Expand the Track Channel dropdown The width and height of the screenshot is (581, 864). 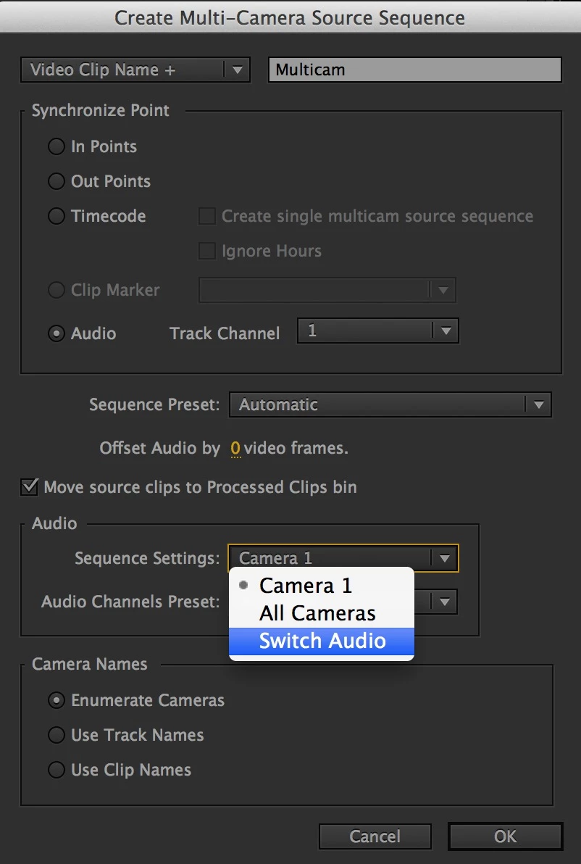[377, 331]
